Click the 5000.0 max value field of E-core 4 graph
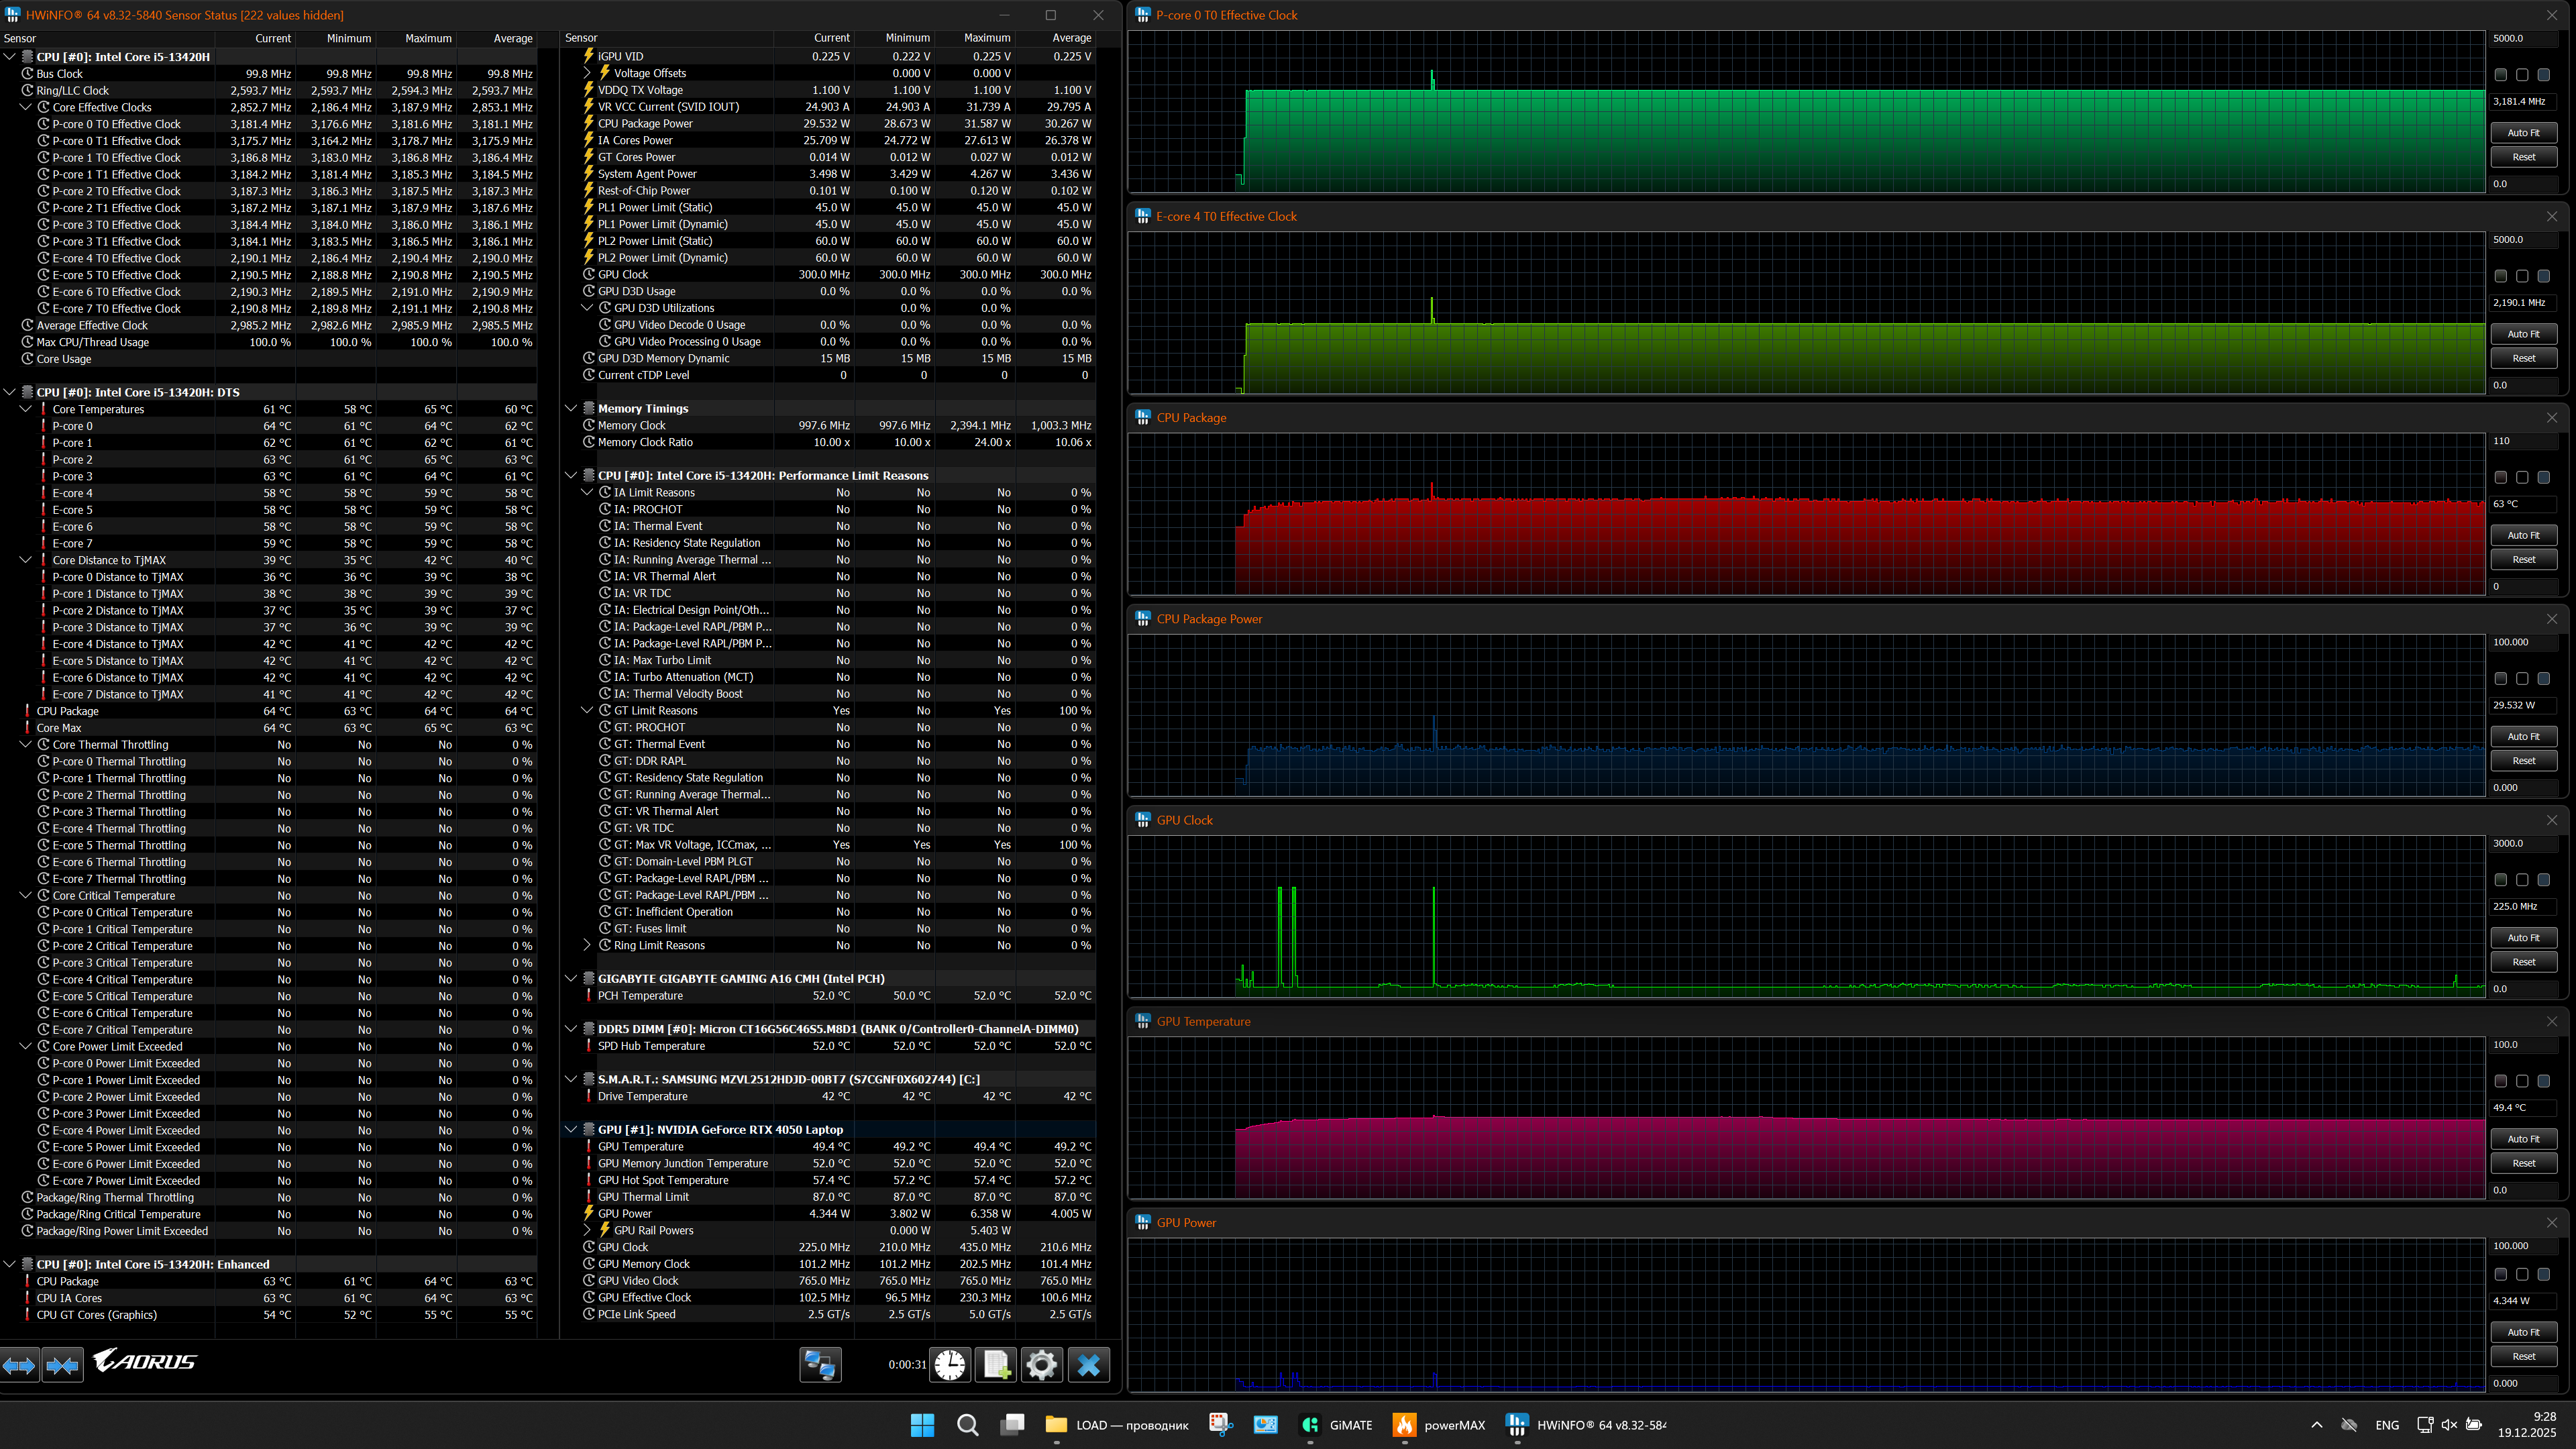The image size is (2576, 1449). point(2522,240)
